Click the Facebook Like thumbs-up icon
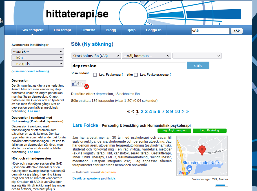Screen dimensions: 257x191 pos(75,84)
